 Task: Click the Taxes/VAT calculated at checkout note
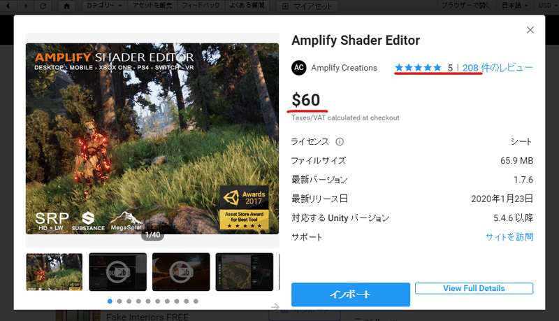coord(345,117)
